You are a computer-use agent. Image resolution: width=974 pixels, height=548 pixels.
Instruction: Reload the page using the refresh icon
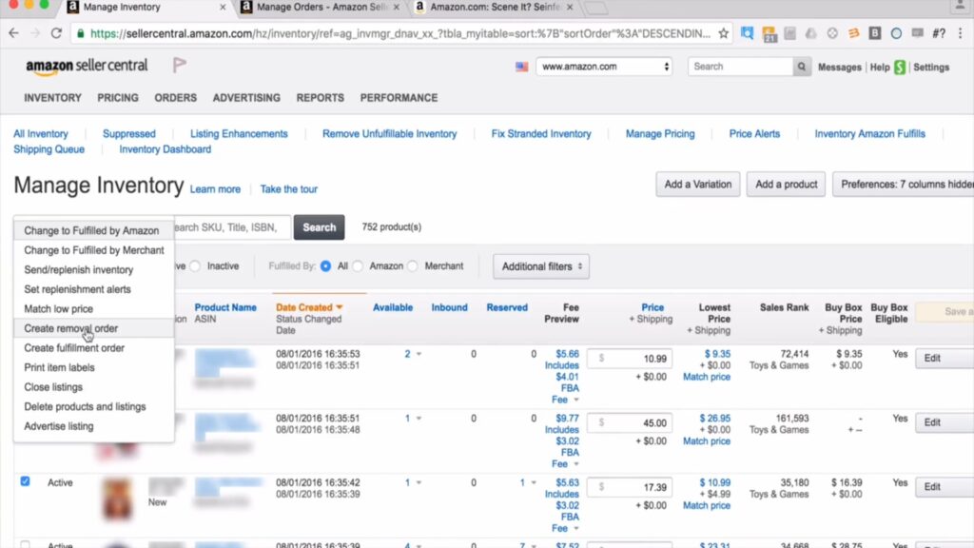[x=57, y=33]
